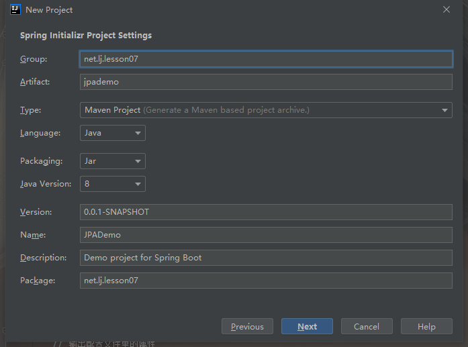This screenshot has height=347, width=468.
Task: Click the Language label
Action: [40, 133]
